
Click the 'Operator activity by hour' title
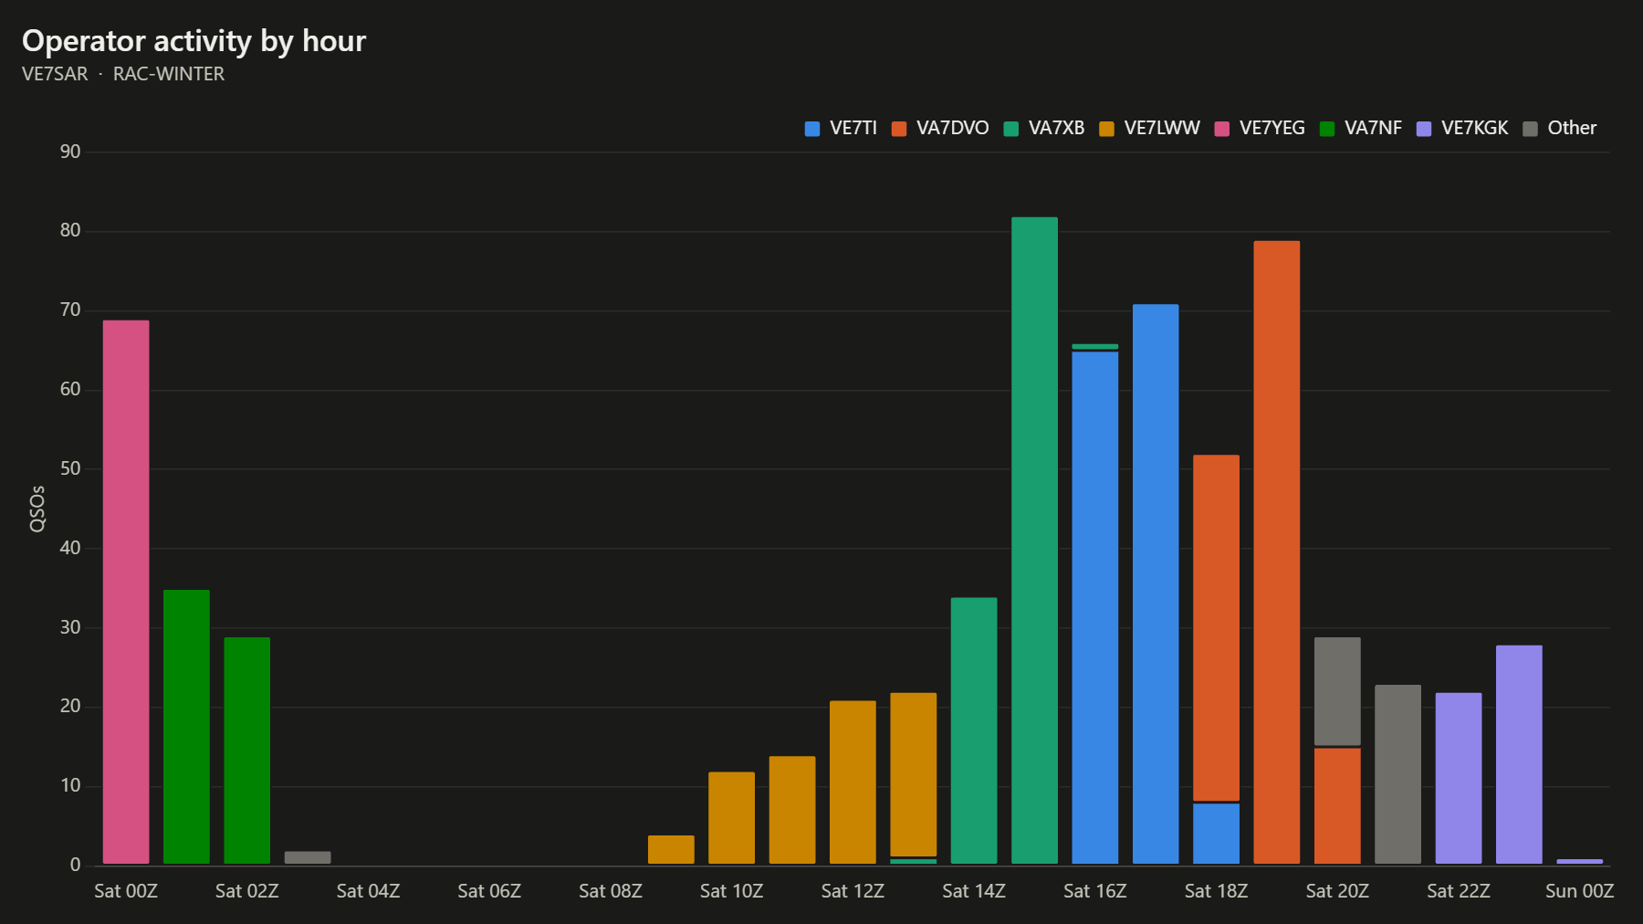point(194,41)
